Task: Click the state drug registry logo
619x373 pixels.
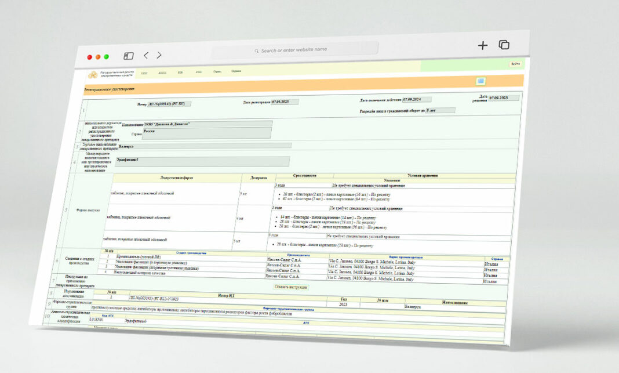Action: click(x=93, y=75)
